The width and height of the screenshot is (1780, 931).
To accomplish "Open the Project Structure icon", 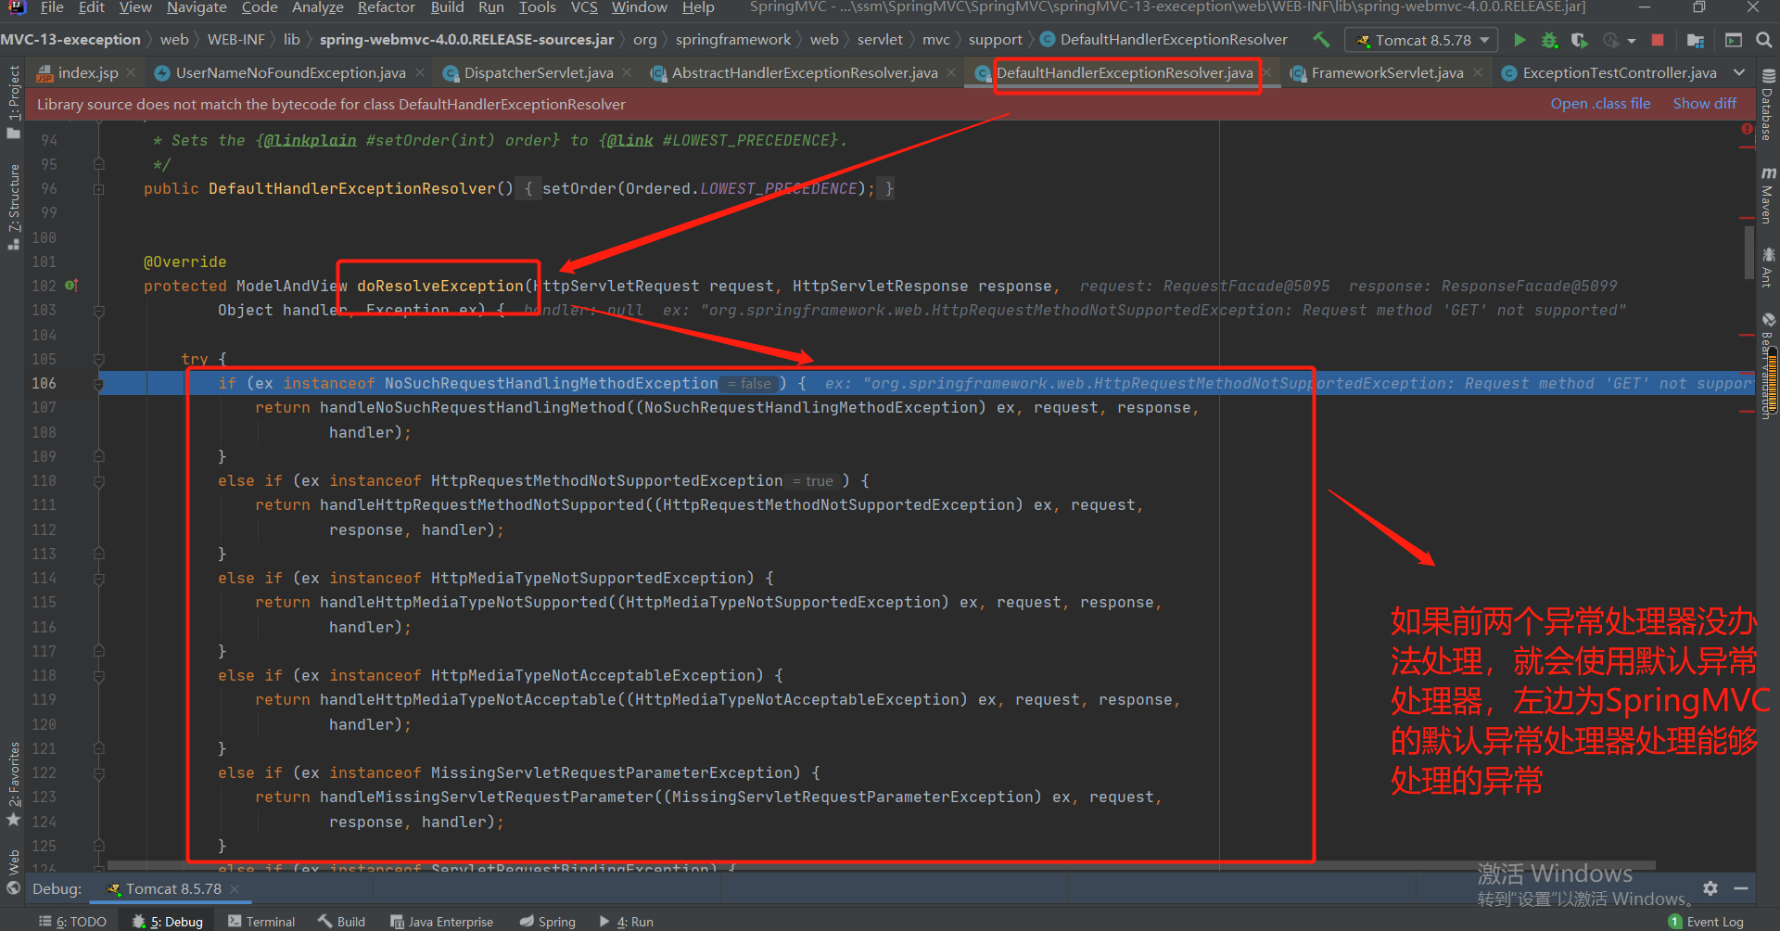I will pyautogui.click(x=1696, y=40).
